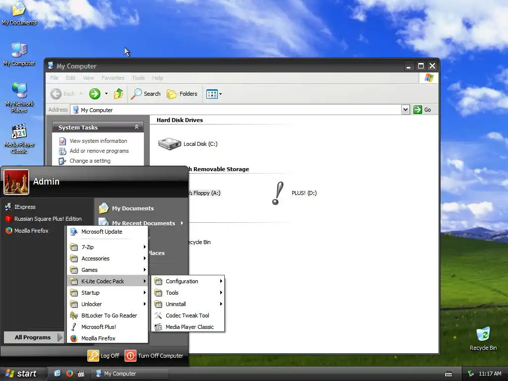
Task: Click Show Desktop quick launch icon
Action: pos(58,374)
